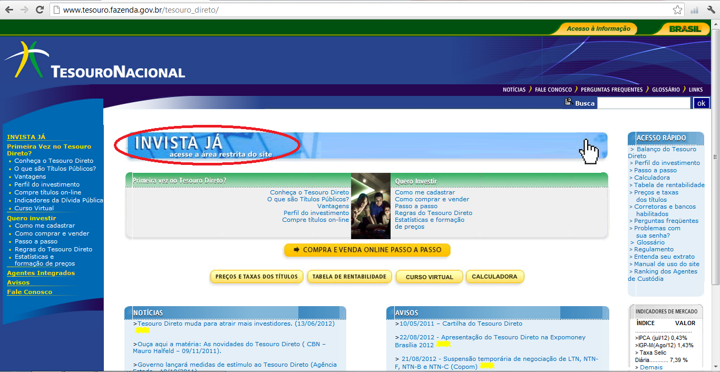Click the Busca search text field
This screenshot has height=372, width=720.
(644, 103)
